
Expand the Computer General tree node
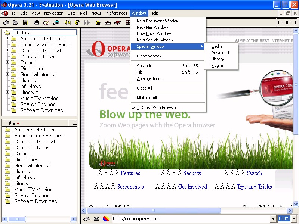coord(7,50)
